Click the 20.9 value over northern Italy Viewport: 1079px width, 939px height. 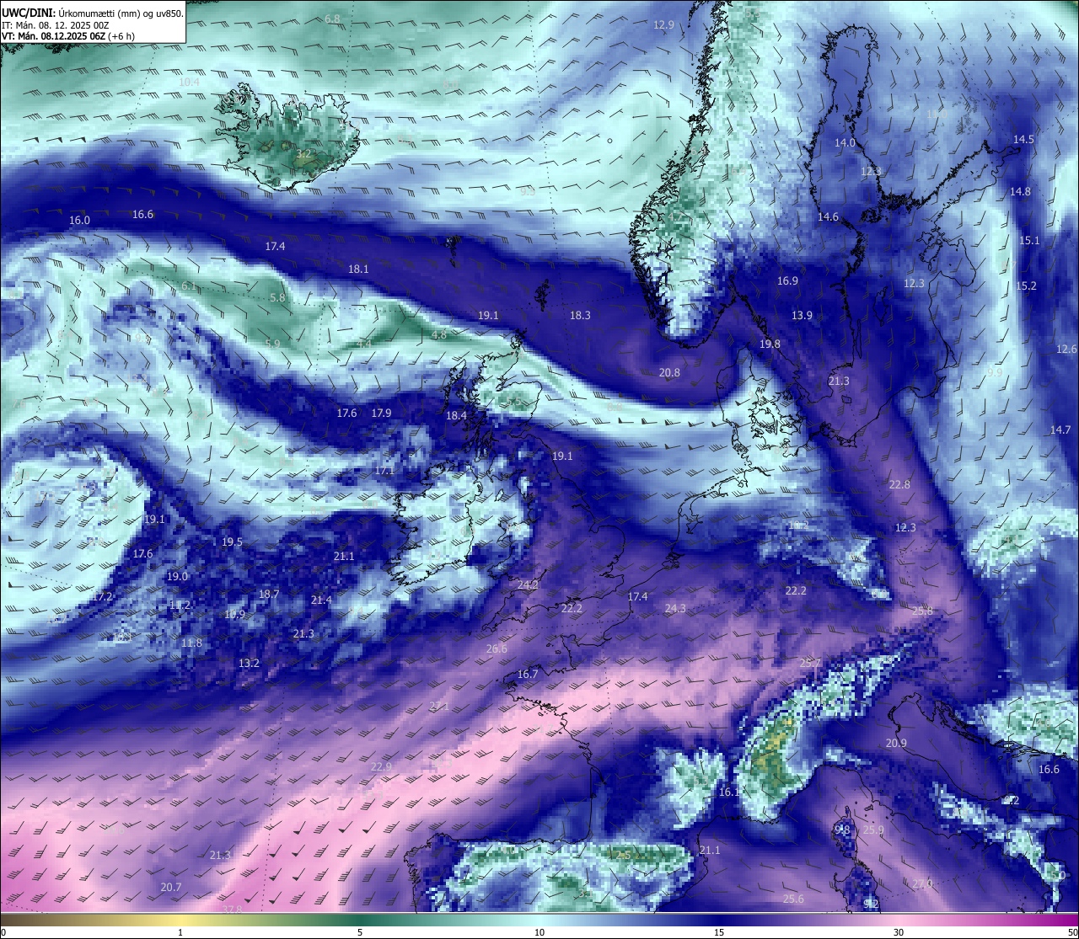pyautogui.click(x=896, y=743)
